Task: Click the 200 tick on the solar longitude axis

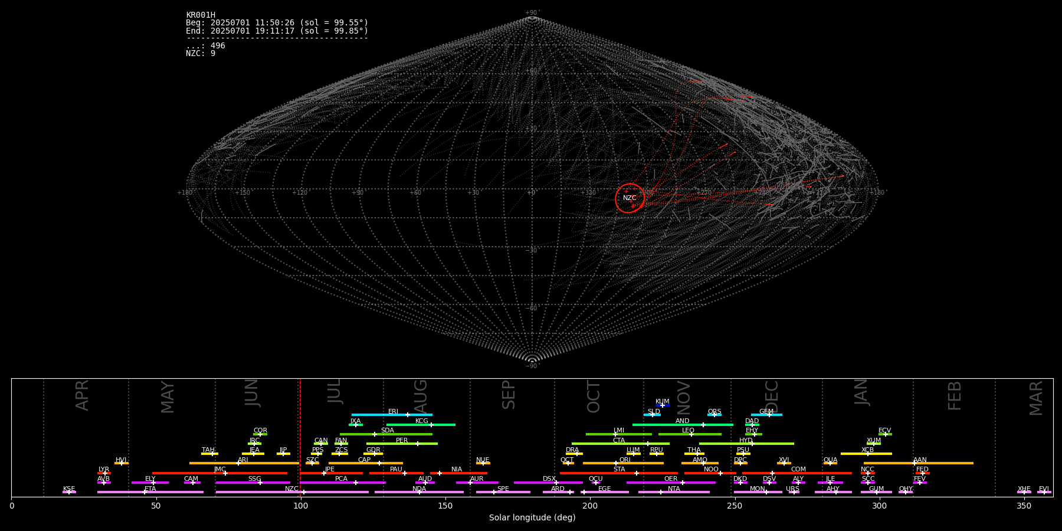Action: pyautogui.click(x=590, y=506)
